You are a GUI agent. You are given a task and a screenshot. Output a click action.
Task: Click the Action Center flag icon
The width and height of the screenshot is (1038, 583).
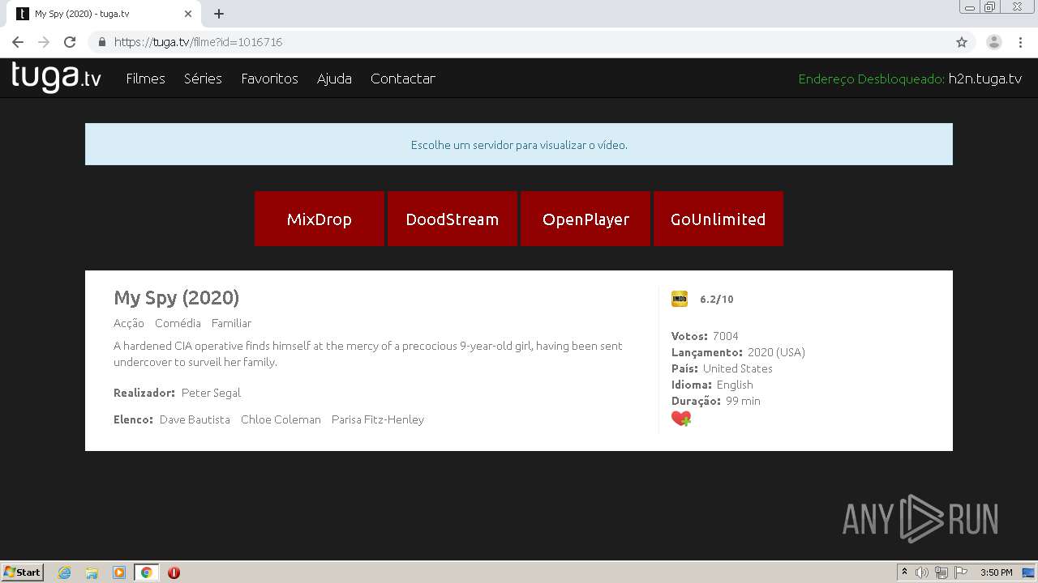(961, 572)
